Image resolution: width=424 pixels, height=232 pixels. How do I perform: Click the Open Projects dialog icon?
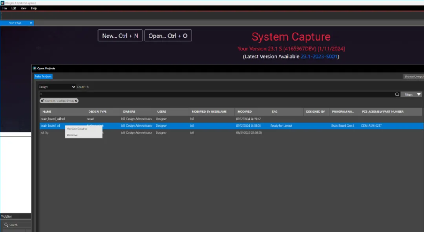[35, 68]
